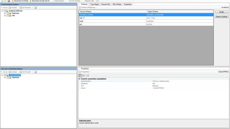The width and height of the screenshot is (230, 129).
Task: Select the Properties tab in the lower right pane
Action: [85, 68]
